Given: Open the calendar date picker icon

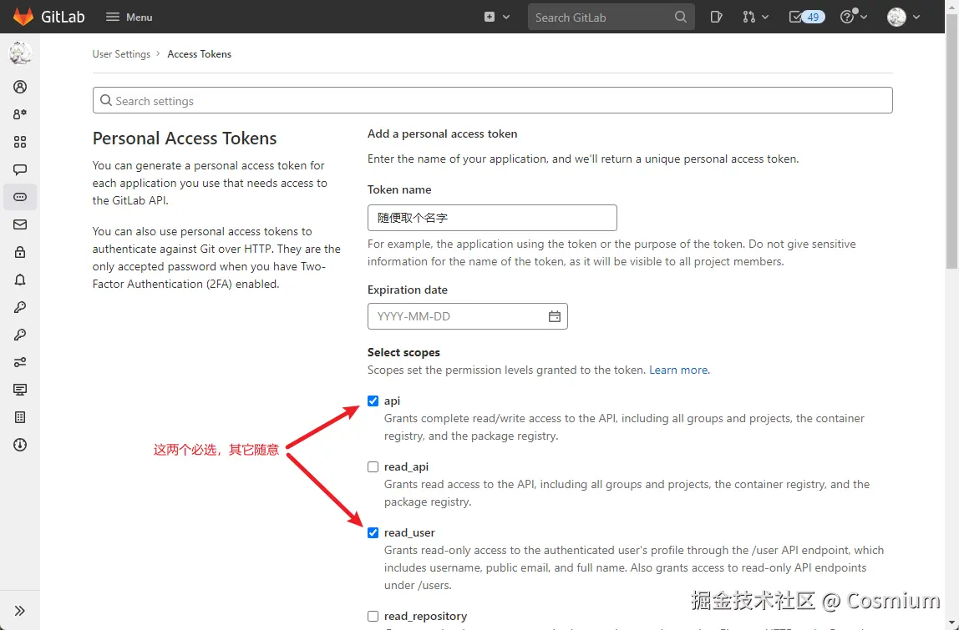Looking at the screenshot, I should coord(554,316).
